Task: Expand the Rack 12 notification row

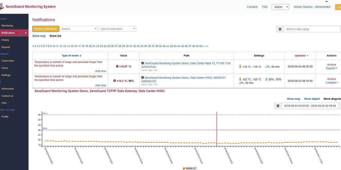Action: pyautogui.click(x=331, y=68)
